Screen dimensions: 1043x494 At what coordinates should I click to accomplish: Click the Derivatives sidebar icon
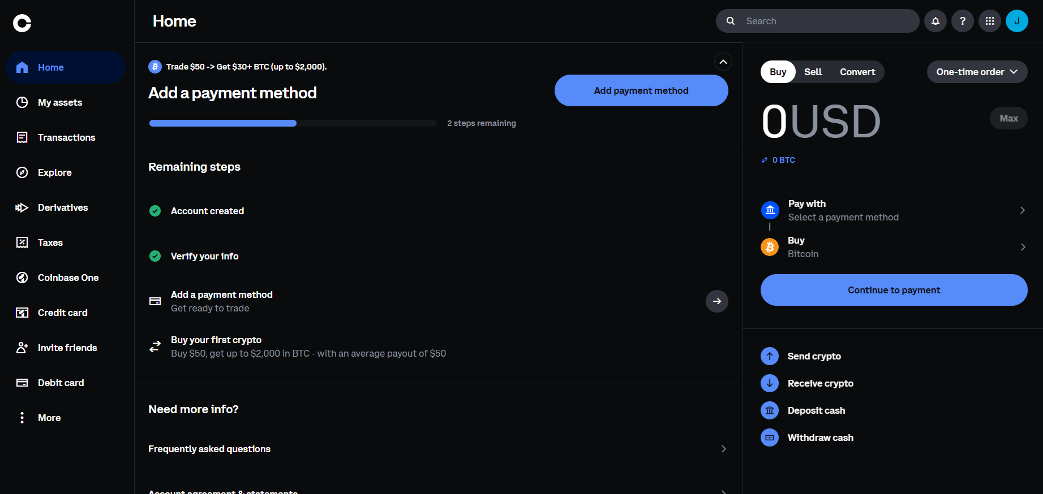click(x=22, y=207)
